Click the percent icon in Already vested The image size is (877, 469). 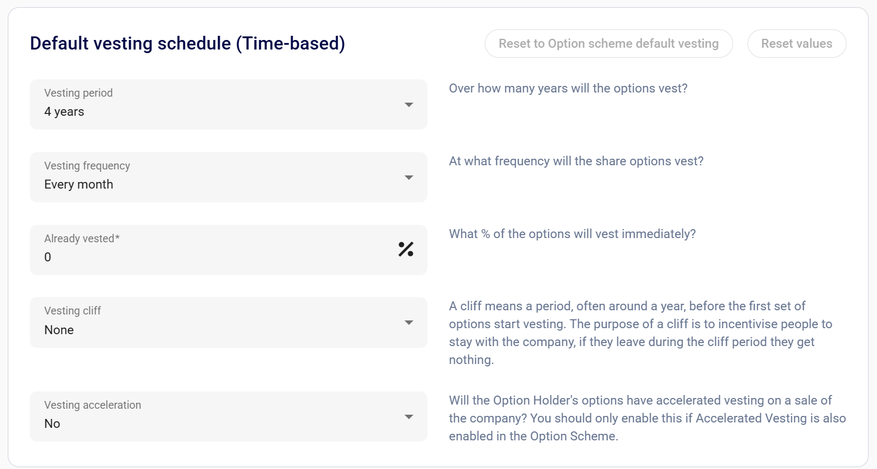click(406, 249)
